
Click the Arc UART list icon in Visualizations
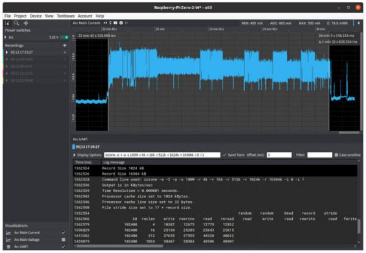[9, 247]
